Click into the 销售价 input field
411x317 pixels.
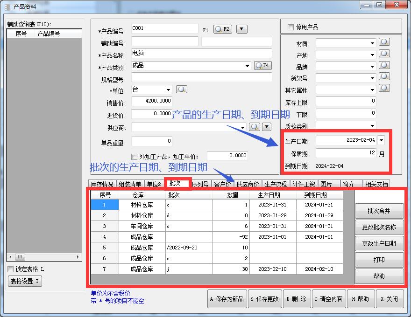(x=152, y=101)
